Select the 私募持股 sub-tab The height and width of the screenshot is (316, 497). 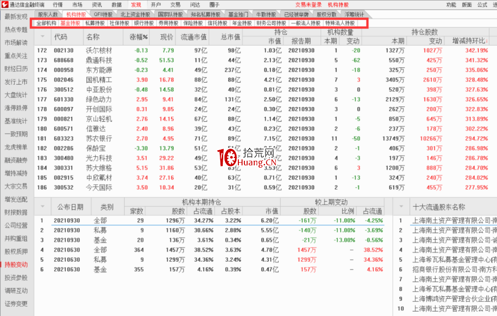tap(95, 23)
